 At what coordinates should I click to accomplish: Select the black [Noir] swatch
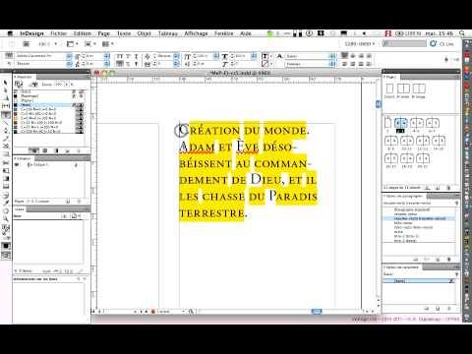coord(48,105)
